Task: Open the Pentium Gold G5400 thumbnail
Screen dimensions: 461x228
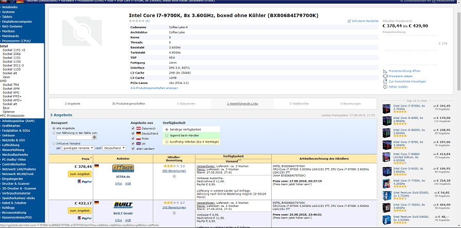Action: coord(386,196)
